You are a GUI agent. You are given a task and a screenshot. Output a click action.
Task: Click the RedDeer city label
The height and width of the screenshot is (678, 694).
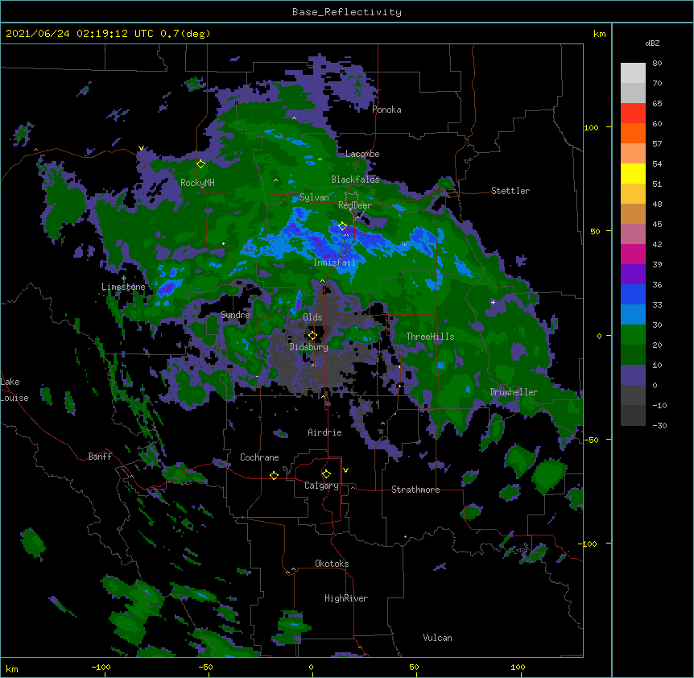pos(355,205)
